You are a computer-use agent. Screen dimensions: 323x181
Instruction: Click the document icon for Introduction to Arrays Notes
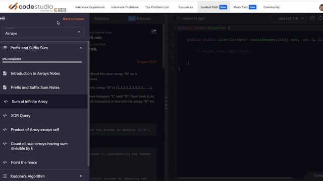tap(5, 73)
